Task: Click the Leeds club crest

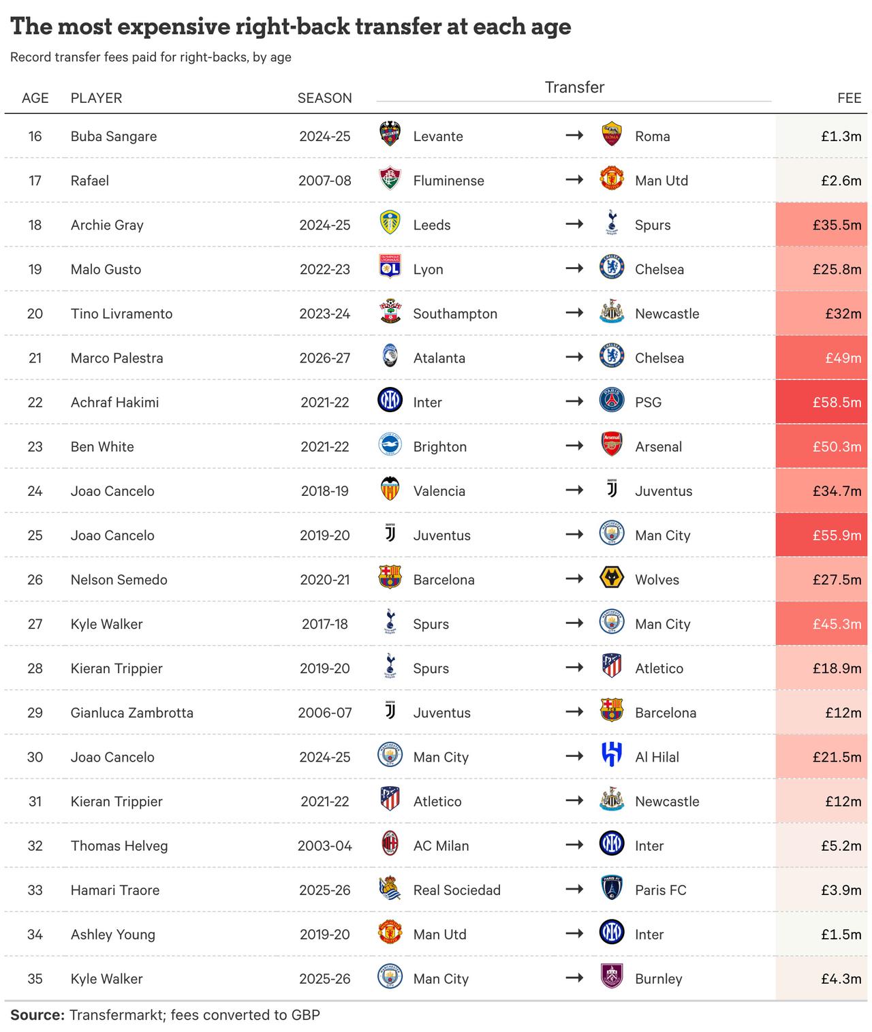Action: [390, 224]
